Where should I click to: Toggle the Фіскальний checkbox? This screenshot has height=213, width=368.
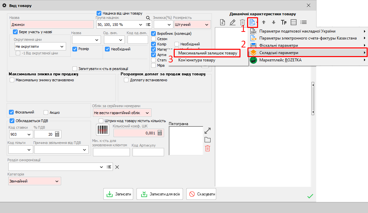[x=12, y=112]
